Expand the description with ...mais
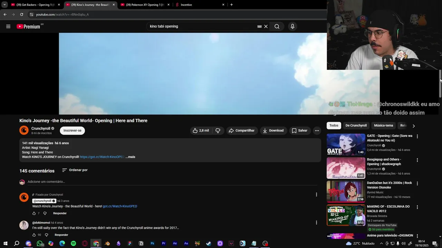The width and height of the screenshot is (442, 248). tap(131, 157)
